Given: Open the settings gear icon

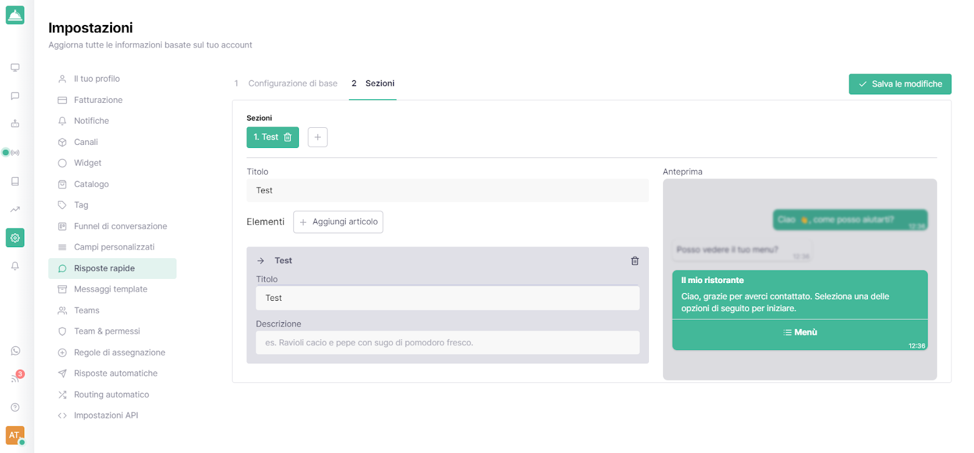Looking at the screenshot, I should tap(15, 238).
